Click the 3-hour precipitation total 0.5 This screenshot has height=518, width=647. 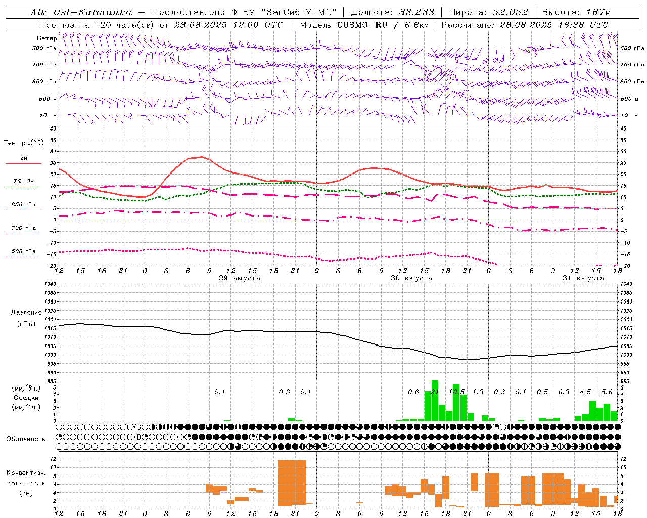[542, 392]
